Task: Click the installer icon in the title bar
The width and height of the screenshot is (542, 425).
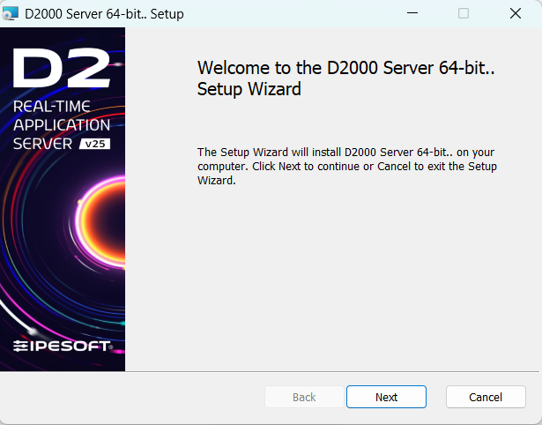Action: 11,14
